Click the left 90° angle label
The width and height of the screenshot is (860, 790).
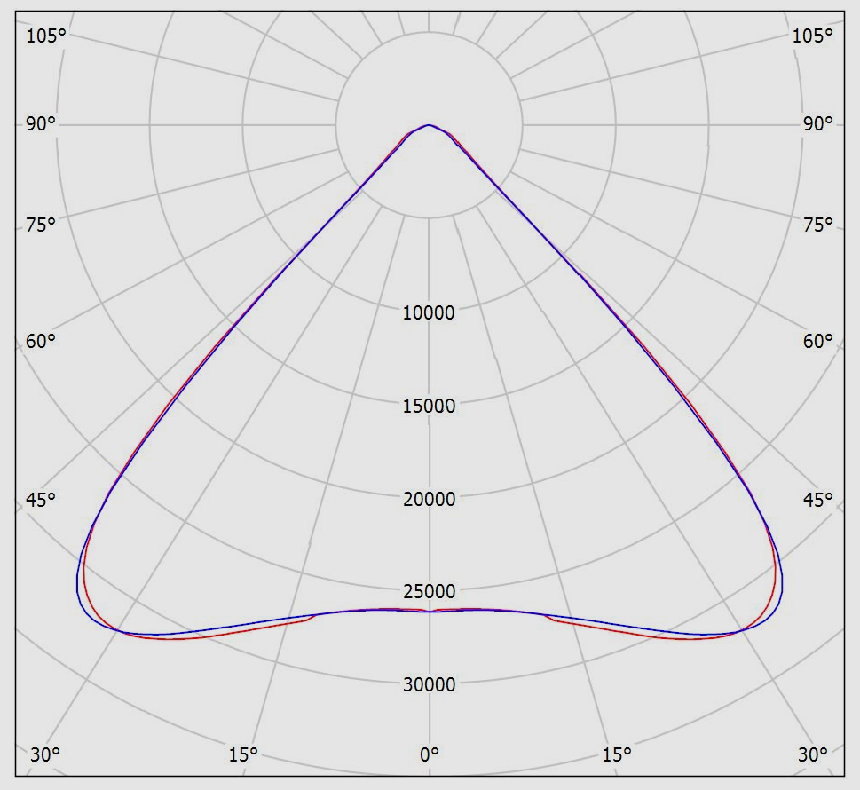click(x=41, y=124)
